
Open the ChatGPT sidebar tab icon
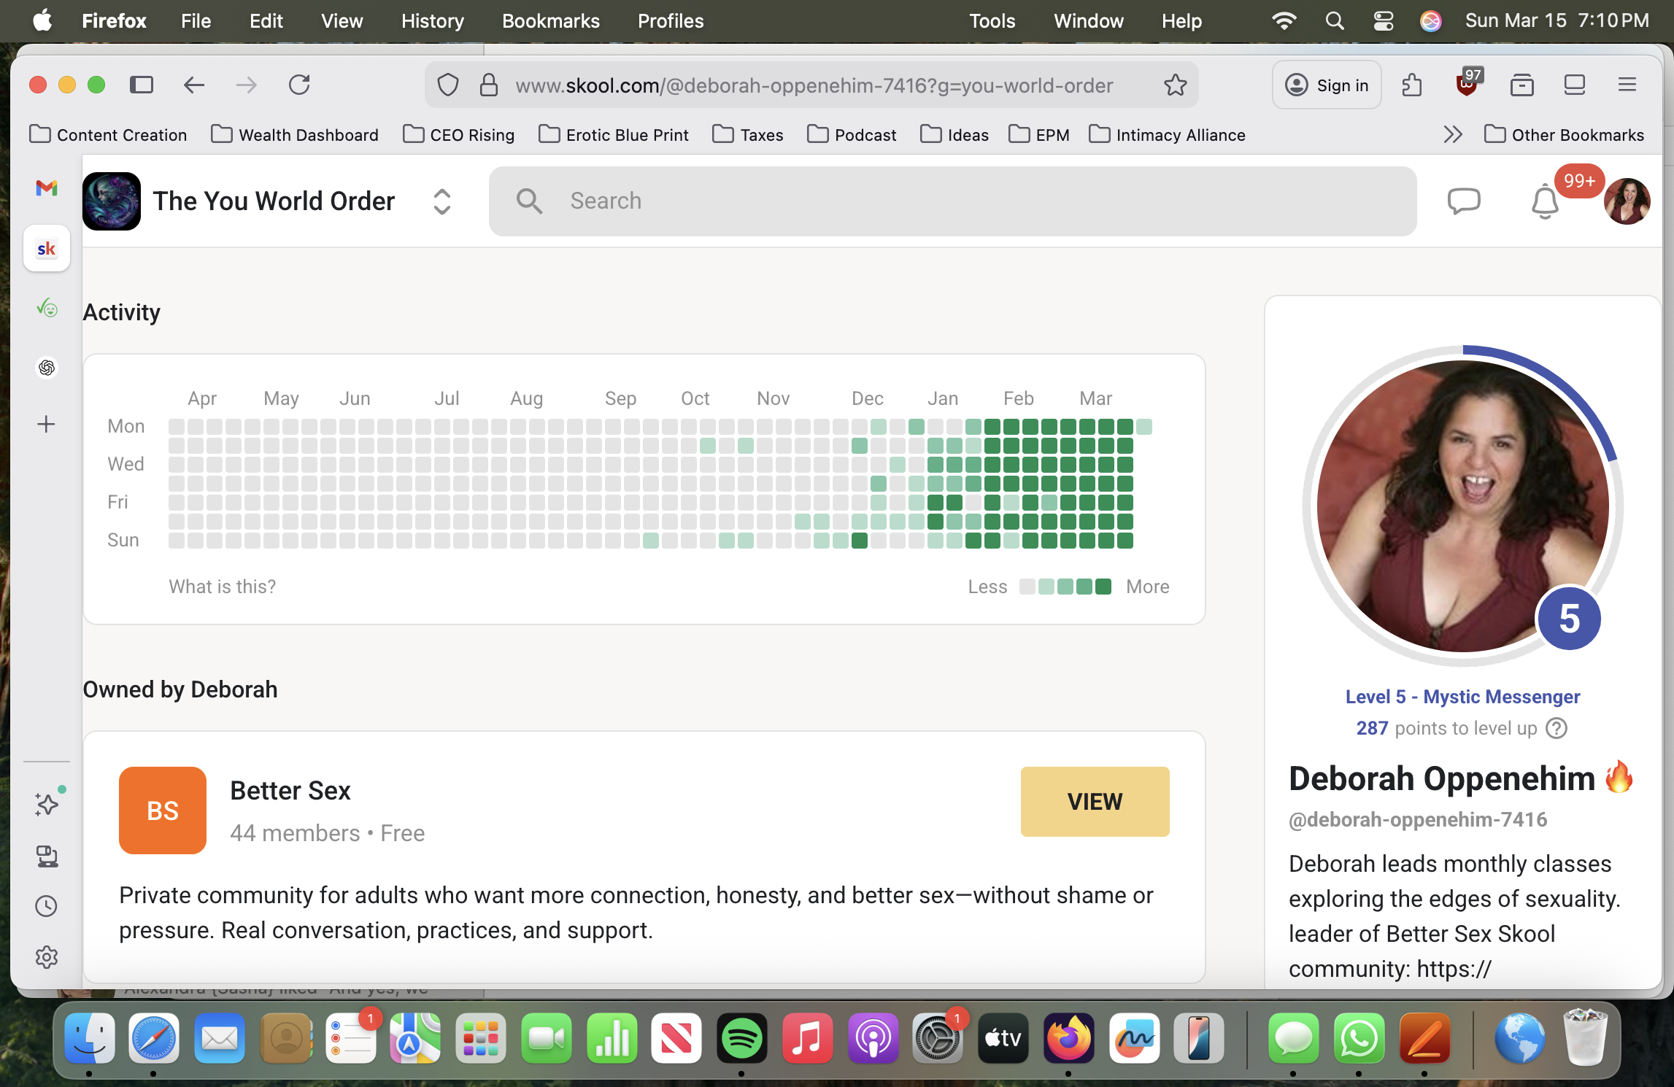pos(47,367)
